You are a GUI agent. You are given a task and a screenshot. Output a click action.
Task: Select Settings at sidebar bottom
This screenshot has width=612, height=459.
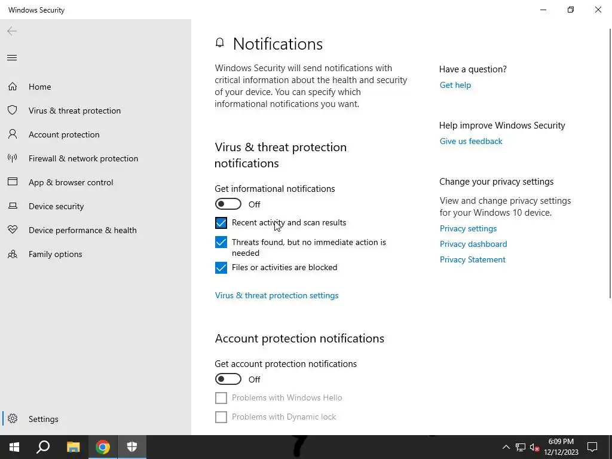[96, 419]
